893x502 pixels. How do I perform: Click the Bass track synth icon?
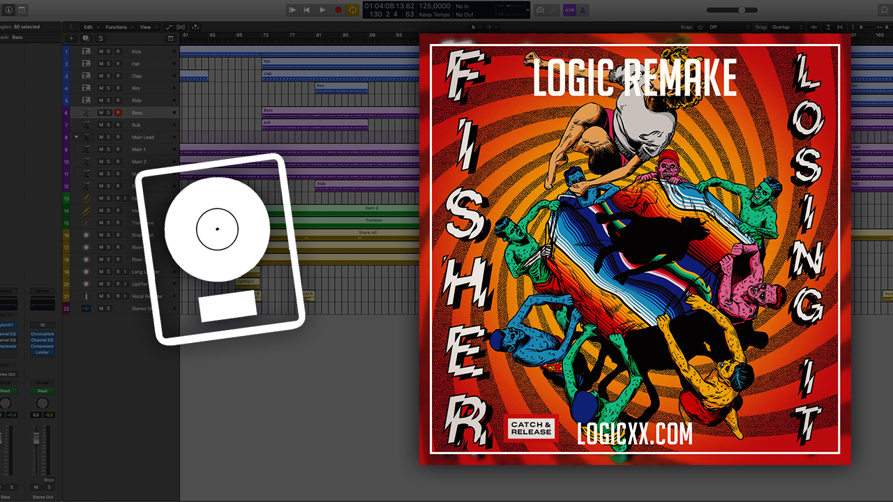coord(87,112)
